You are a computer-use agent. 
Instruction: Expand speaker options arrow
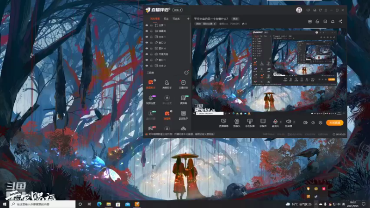tap(294, 122)
